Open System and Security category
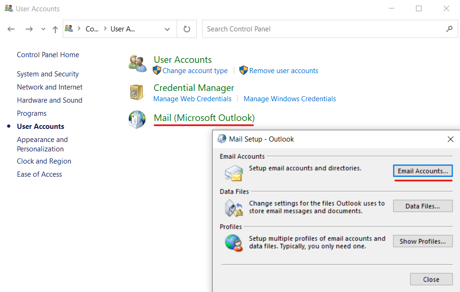460x292 pixels. 48,74
